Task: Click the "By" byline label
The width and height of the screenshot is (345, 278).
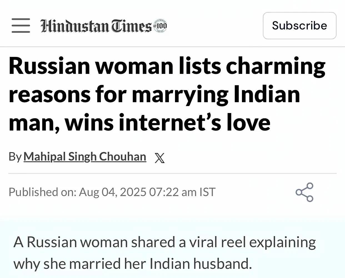Action: pyautogui.click(x=15, y=157)
